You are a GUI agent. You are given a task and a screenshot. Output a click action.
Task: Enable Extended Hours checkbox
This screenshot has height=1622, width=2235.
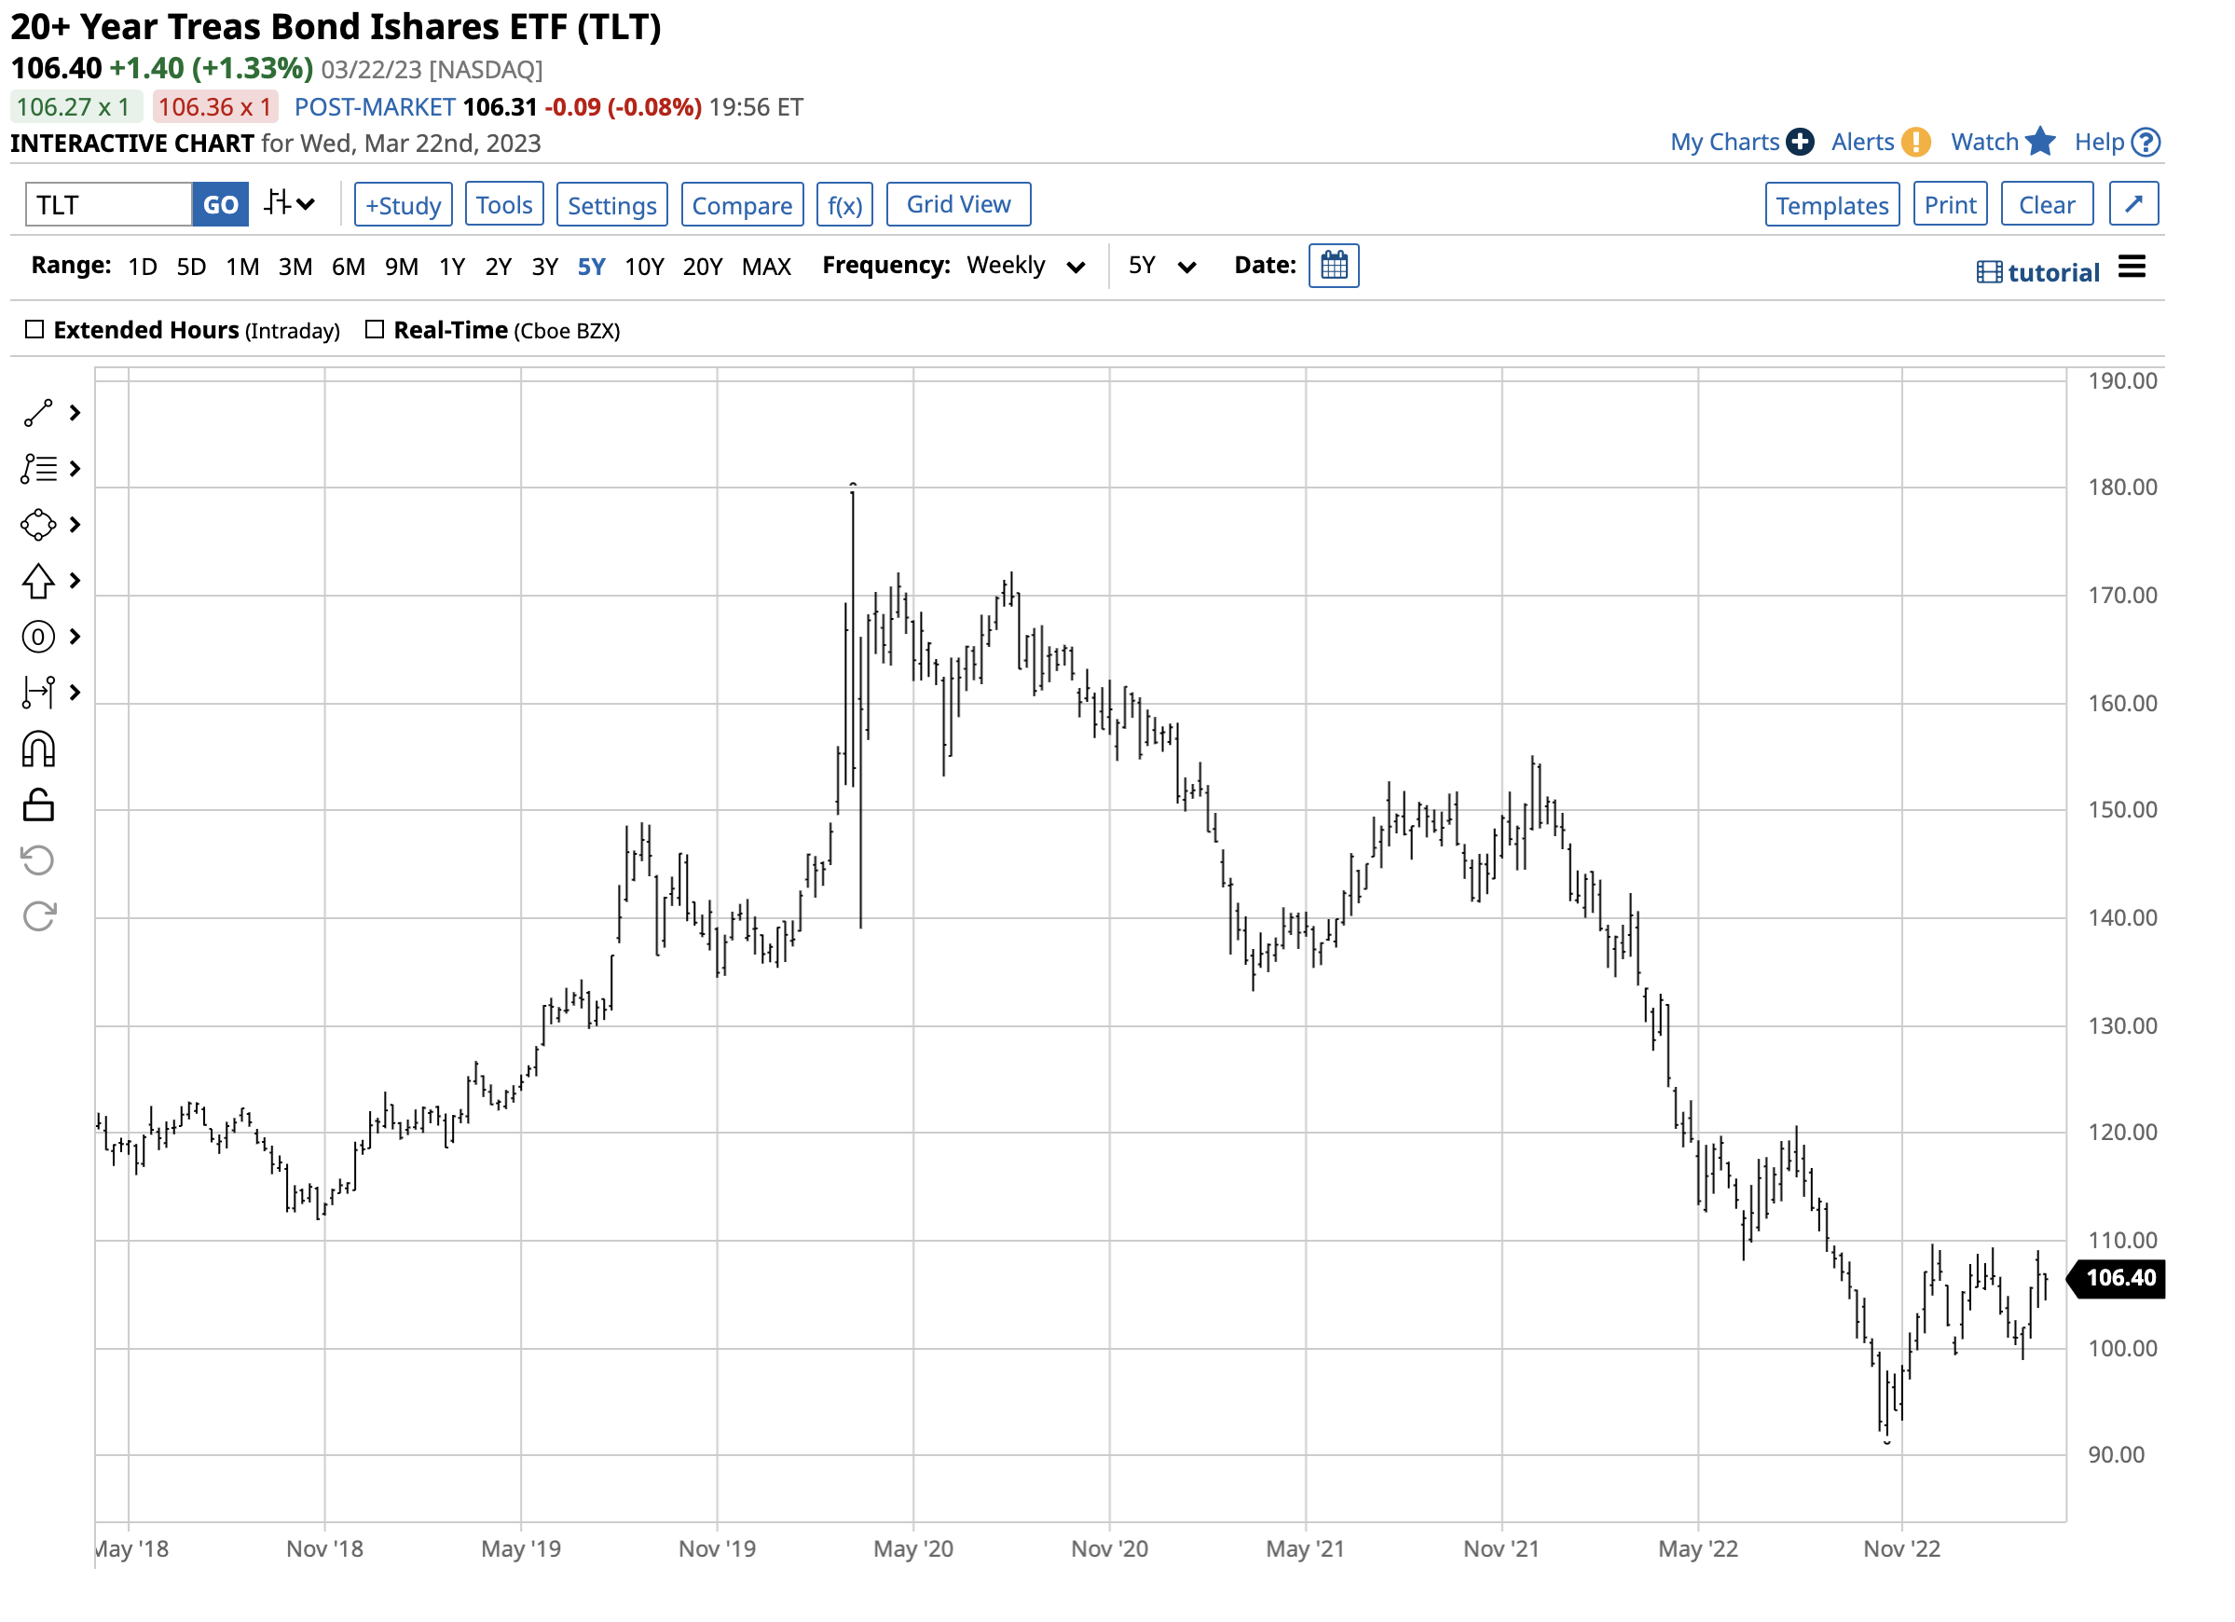click(x=34, y=330)
